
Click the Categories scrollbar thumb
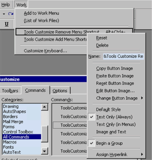tap(44, 134)
